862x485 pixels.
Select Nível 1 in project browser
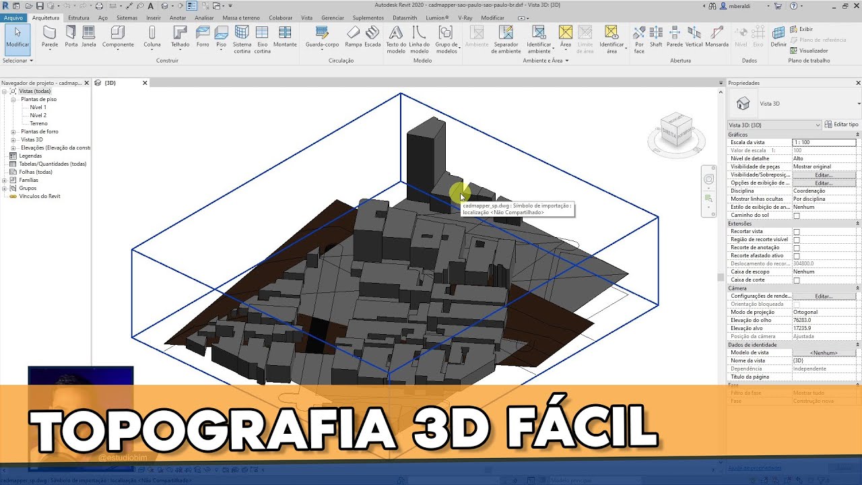[x=38, y=107]
